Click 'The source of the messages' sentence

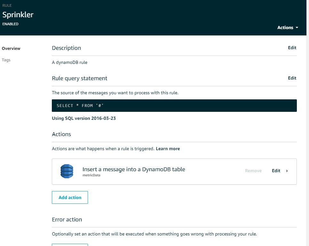point(115,93)
